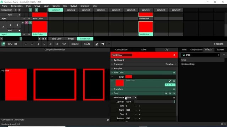Open the Arena menu
This screenshot has width=227, height=127.
coord(5,6)
